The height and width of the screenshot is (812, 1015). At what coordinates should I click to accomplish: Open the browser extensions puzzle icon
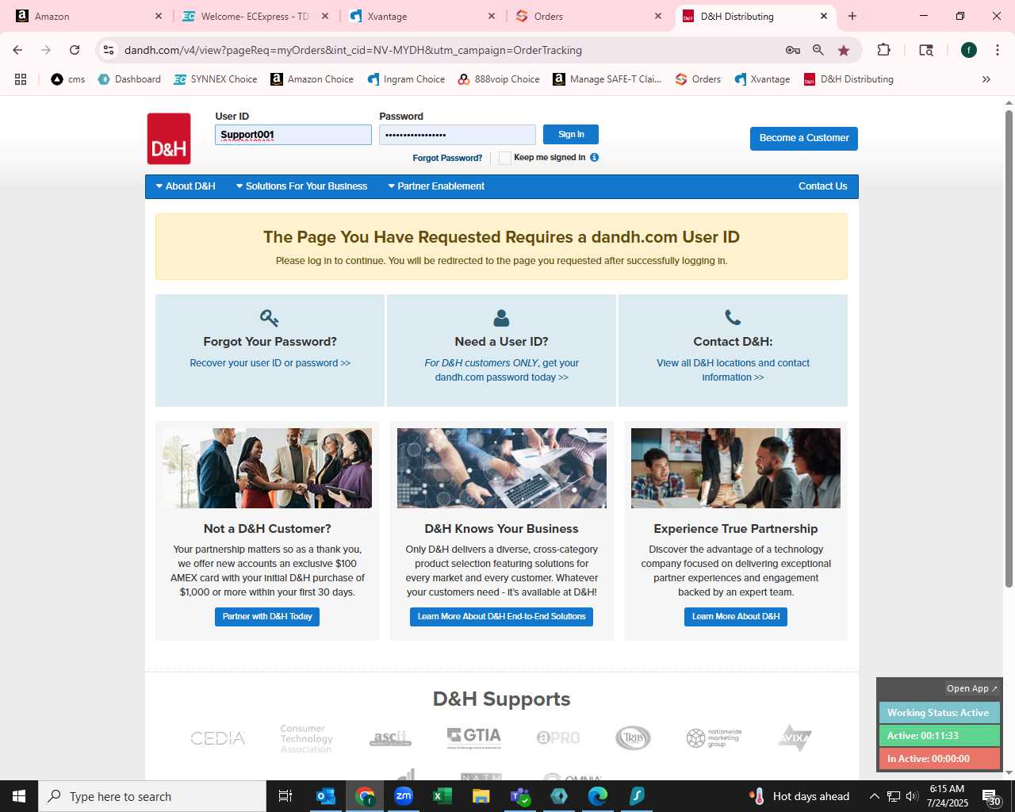pos(883,50)
